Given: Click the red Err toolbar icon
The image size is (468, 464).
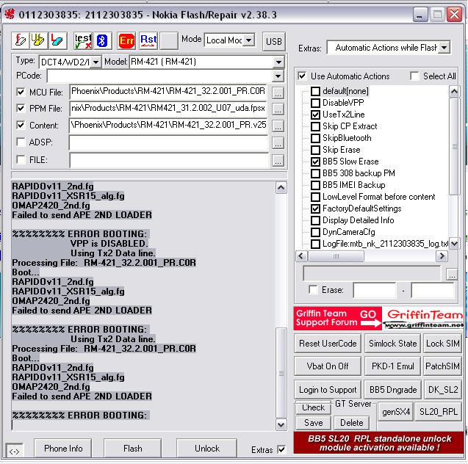Looking at the screenshot, I should point(126,40).
